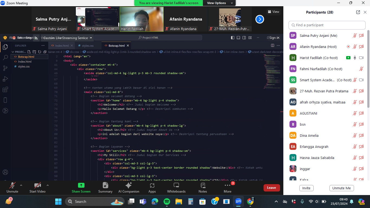The width and height of the screenshot is (370, 208).
Task: Toggle Salma Putry Anjani's camera icon
Action: pos(361,35)
